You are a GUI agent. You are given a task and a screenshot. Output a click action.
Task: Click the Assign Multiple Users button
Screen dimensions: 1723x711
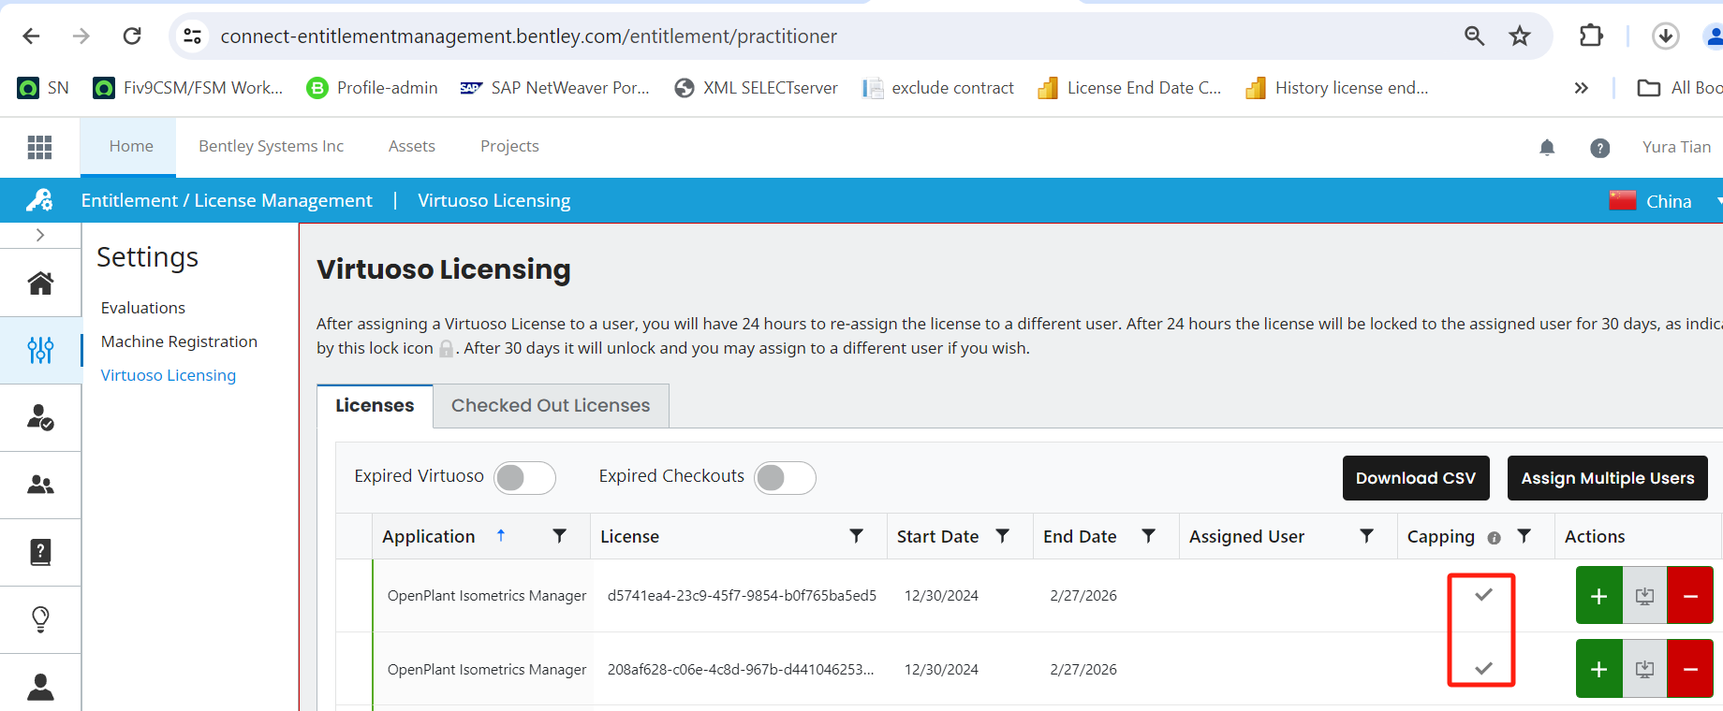tap(1608, 478)
